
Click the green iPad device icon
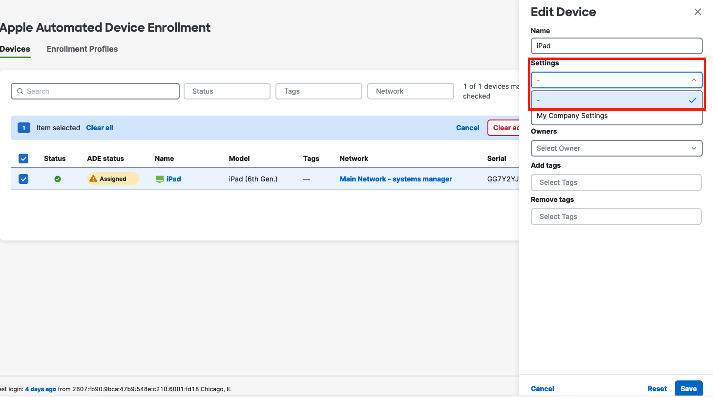coord(160,179)
